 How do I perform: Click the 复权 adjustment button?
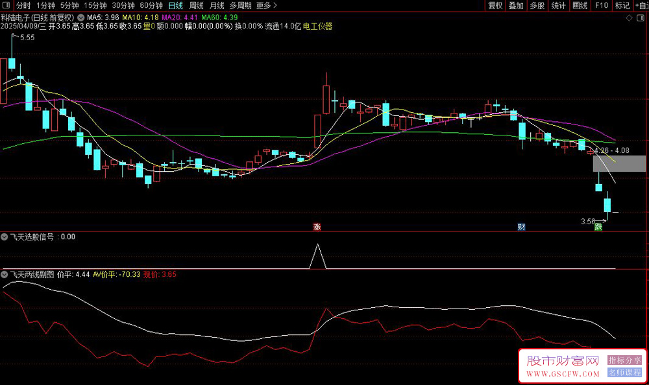click(x=495, y=5)
